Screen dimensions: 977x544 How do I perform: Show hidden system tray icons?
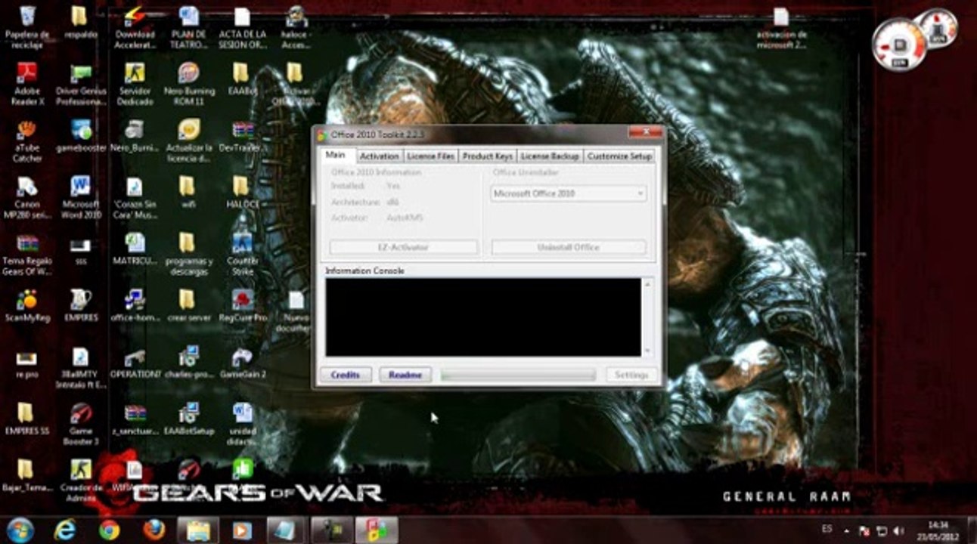tap(847, 530)
